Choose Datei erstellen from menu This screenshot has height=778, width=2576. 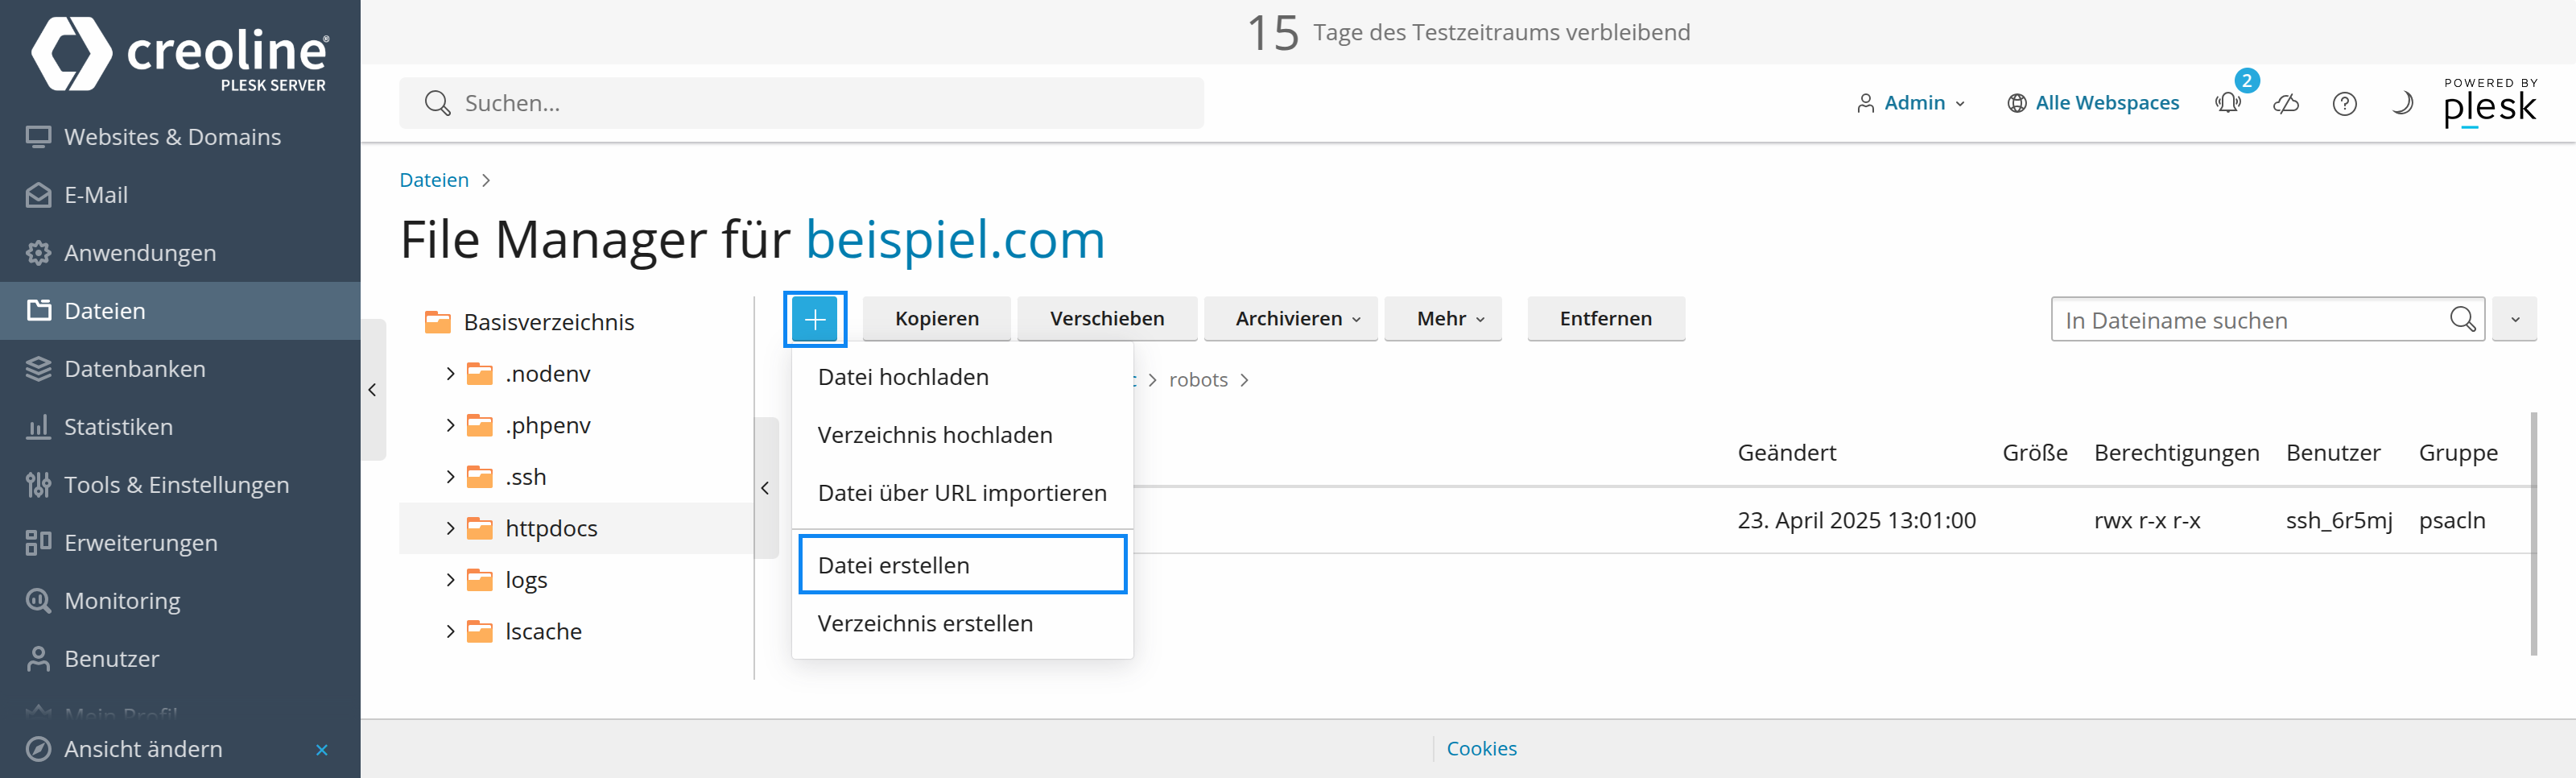pos(962,565)
